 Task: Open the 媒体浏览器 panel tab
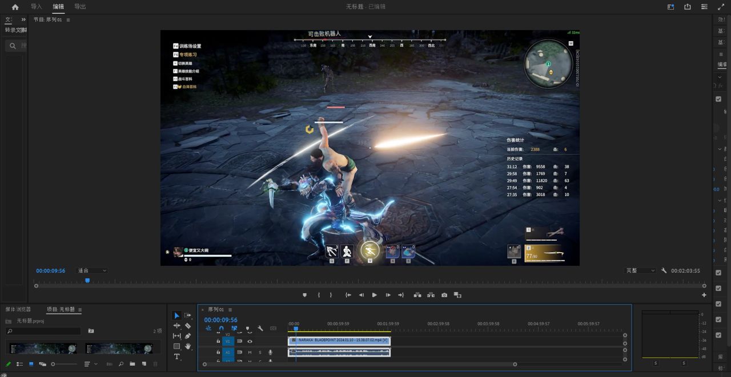pos(18,309)
